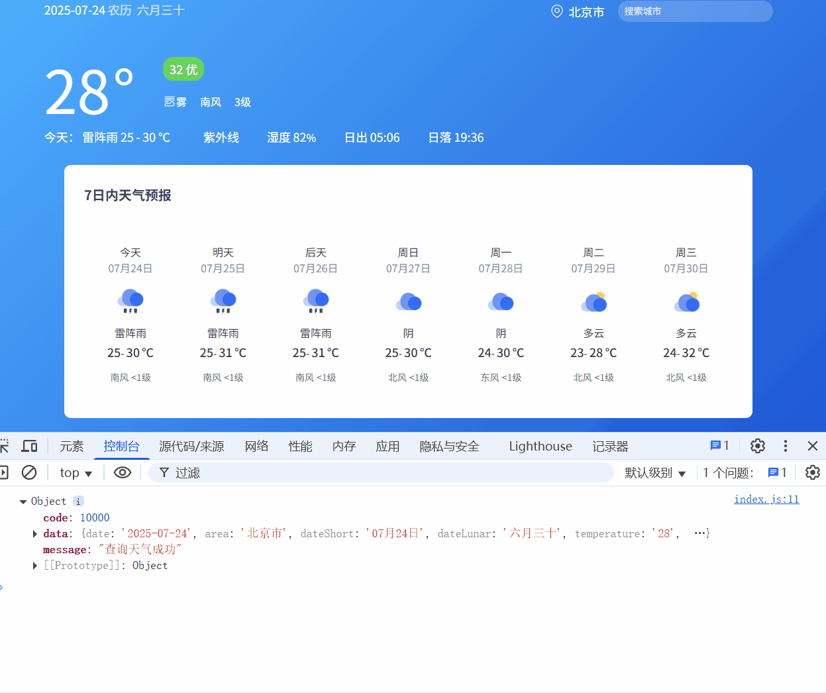Toggle the device toolbar icon in DevTools

[30, 446]
